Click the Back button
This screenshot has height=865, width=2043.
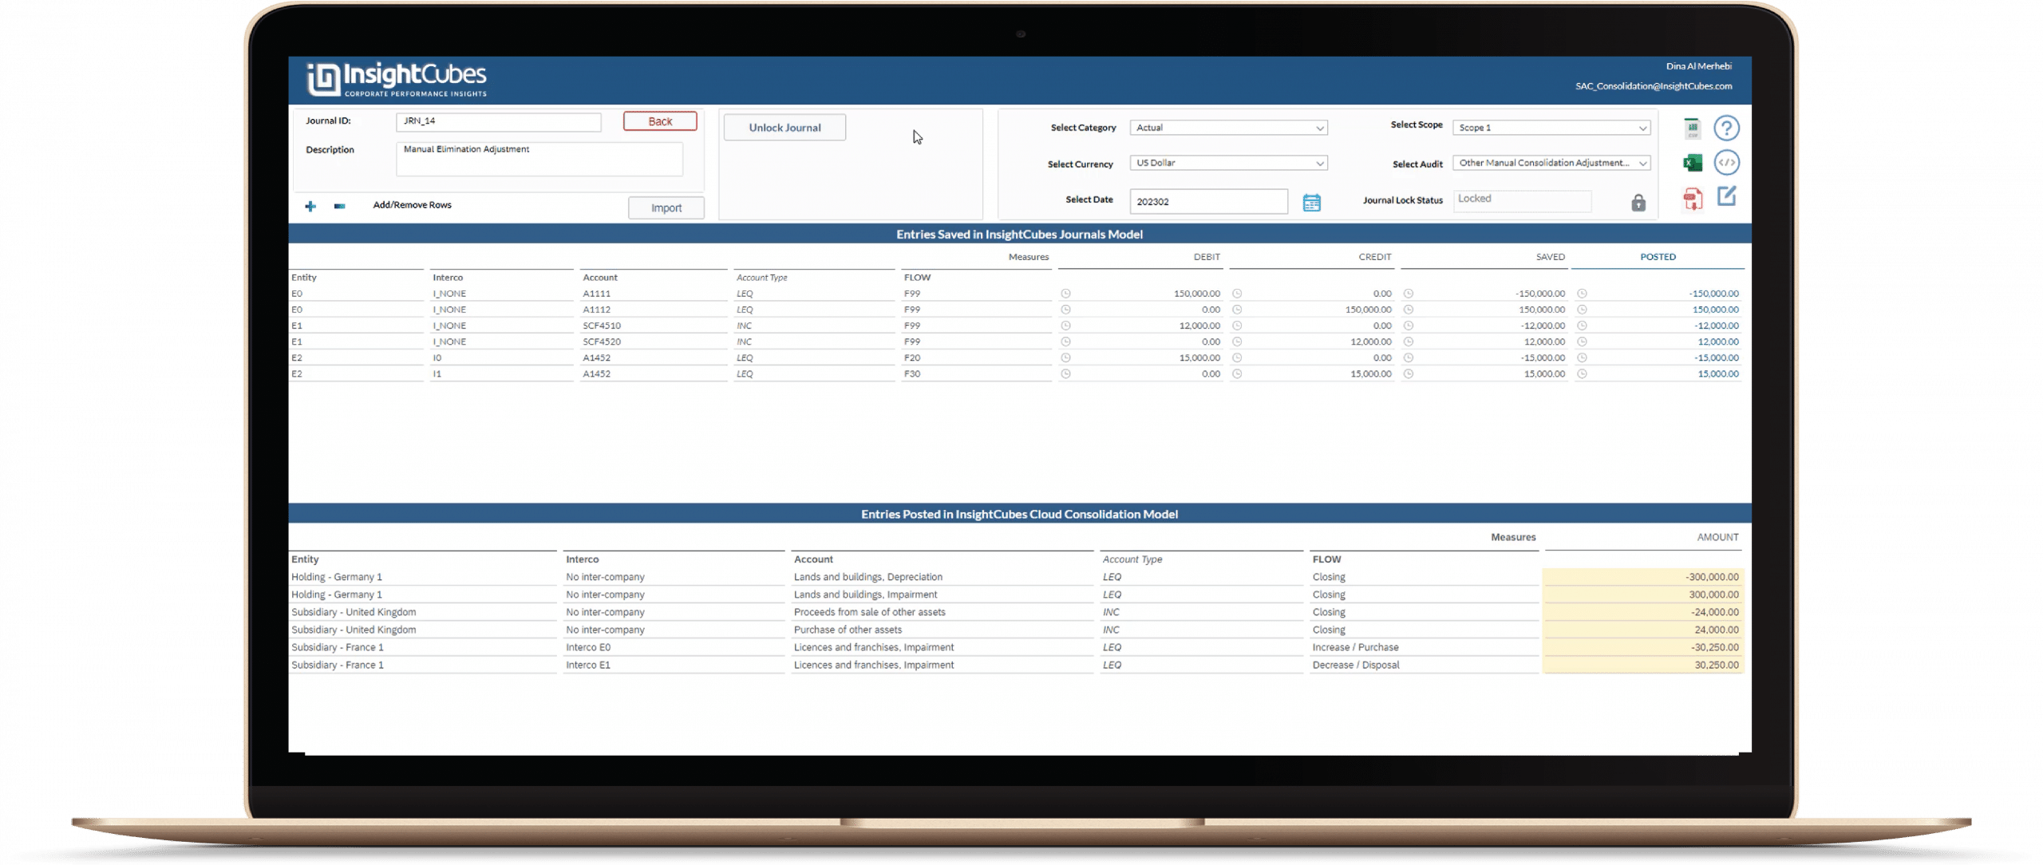(660, 121)
